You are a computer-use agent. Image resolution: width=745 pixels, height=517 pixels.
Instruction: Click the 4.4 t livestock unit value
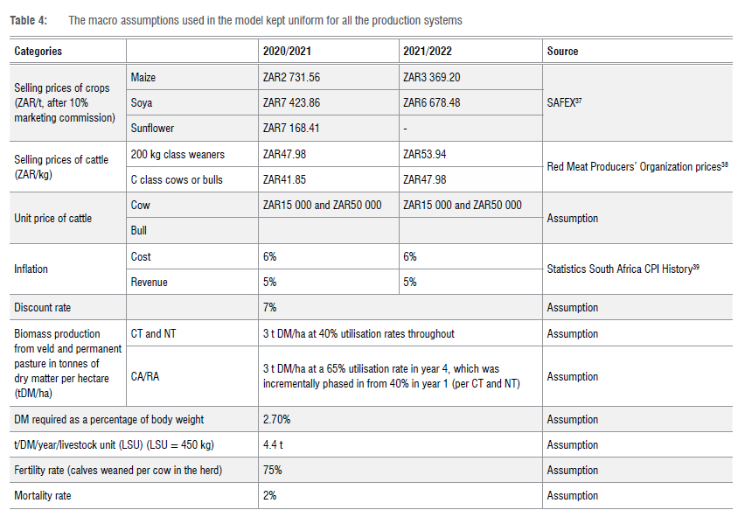pos(273,445)
